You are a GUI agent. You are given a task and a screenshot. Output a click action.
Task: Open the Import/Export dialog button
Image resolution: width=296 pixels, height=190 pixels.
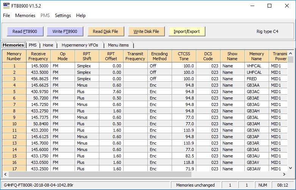(186, 31)
